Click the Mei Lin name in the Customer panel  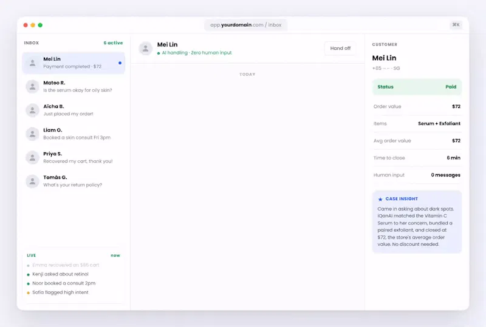(385, 58)
